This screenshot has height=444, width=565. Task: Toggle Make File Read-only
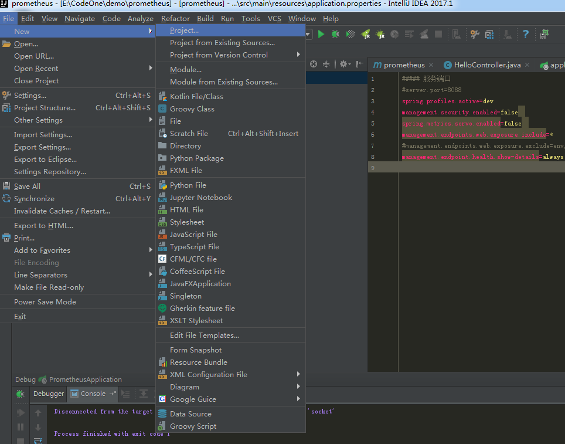[78, 287]
